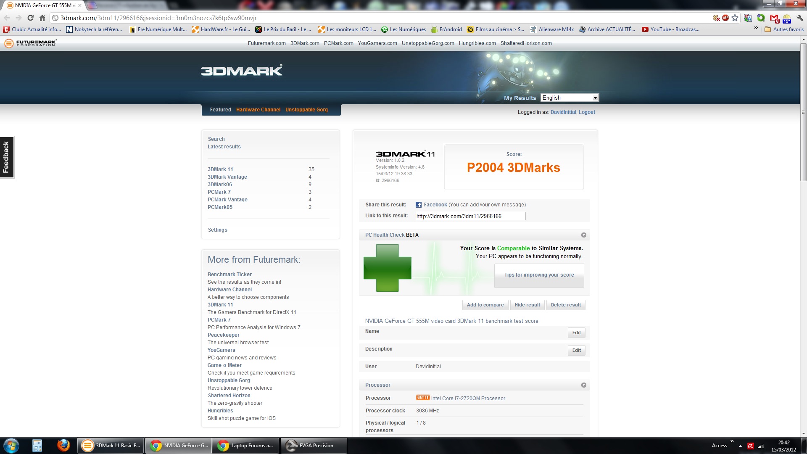Click the Hide result button

coord(527,305)
